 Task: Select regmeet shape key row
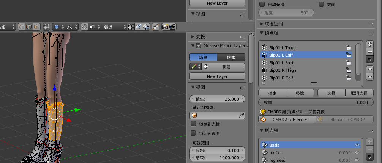311,160
